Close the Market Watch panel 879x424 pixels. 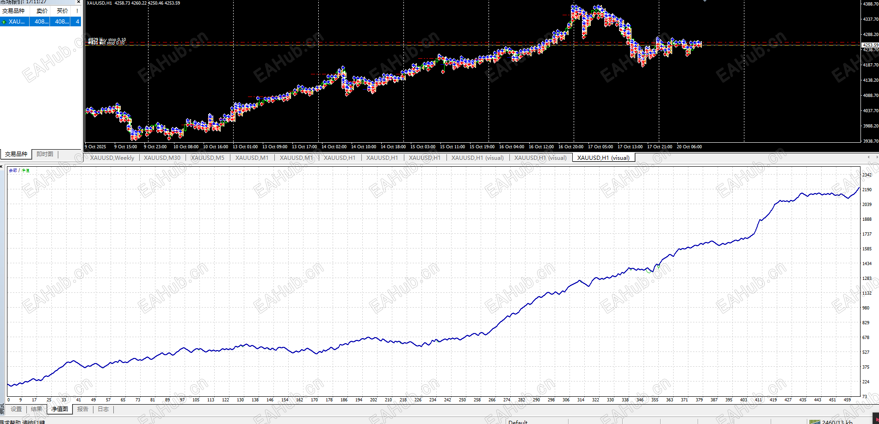(x=78, y=2)
